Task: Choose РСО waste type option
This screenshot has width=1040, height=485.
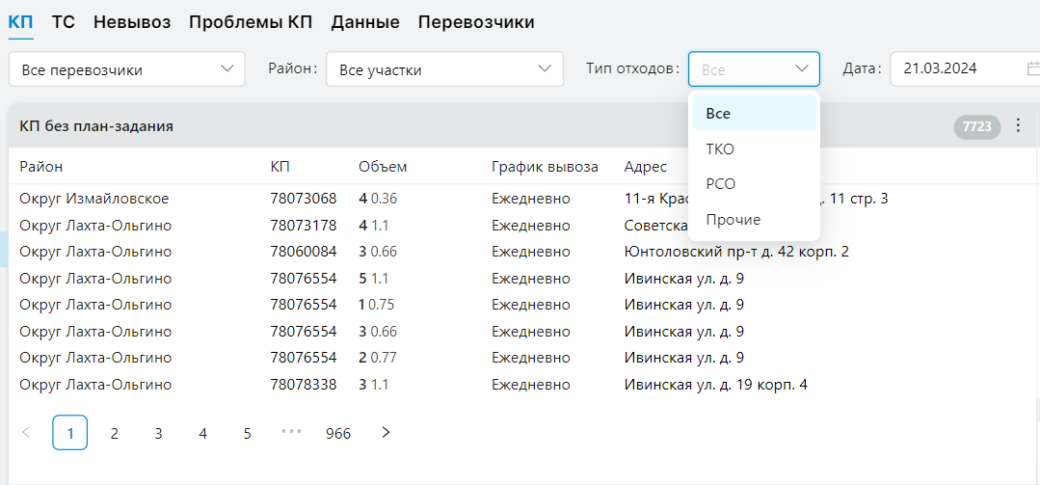Action: pos(720,184)
